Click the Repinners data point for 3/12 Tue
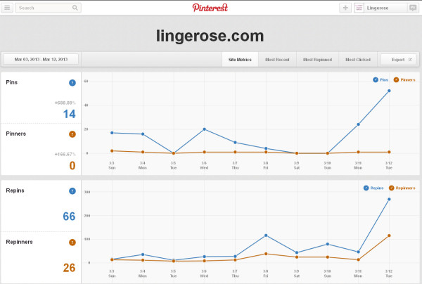Screen dimensions: 422x284 pos(389,235)
